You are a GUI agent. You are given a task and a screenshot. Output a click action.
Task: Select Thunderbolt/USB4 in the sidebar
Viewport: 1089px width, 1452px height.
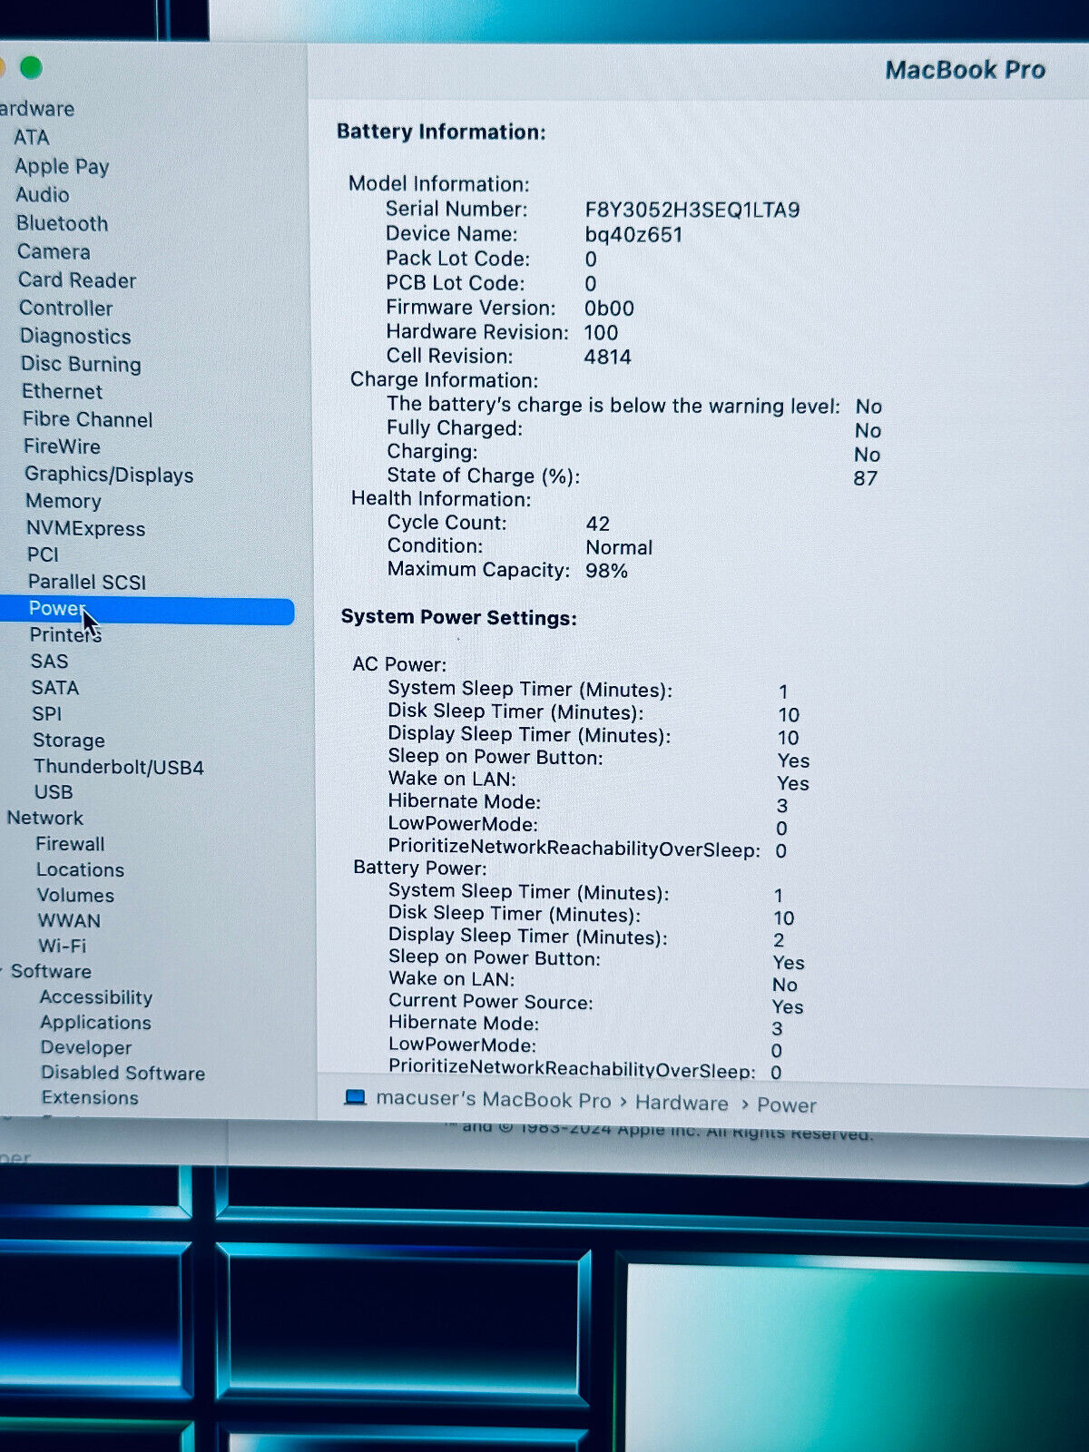click(x=118, y=767)
